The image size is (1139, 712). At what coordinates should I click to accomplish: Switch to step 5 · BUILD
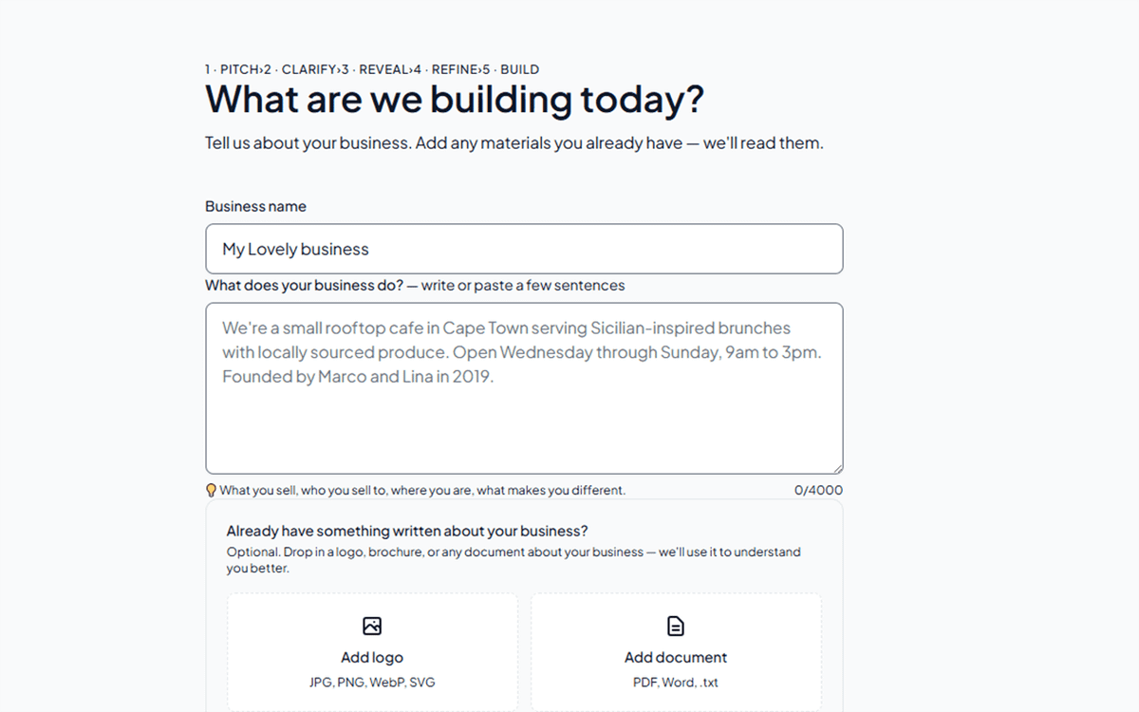512,69
